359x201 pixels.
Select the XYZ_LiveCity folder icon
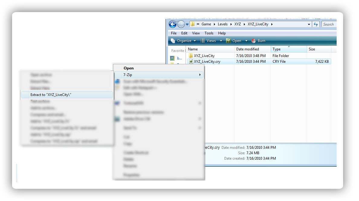point(191,56)
